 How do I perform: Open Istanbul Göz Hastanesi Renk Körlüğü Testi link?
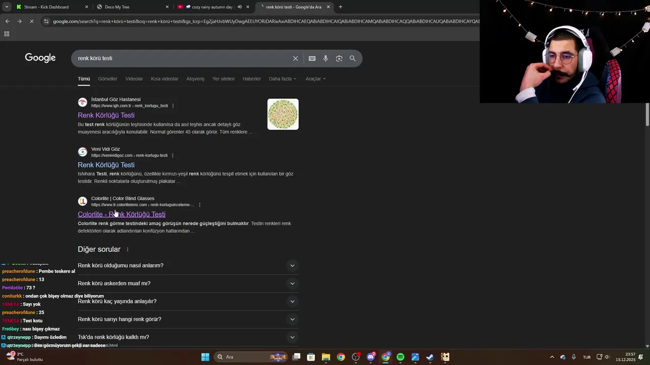click(x=106, y=116)
